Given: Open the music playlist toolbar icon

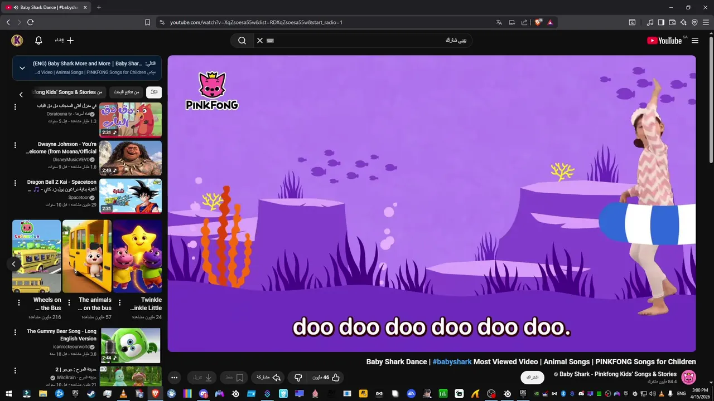Looking at the screenshot, I should 650,22.
